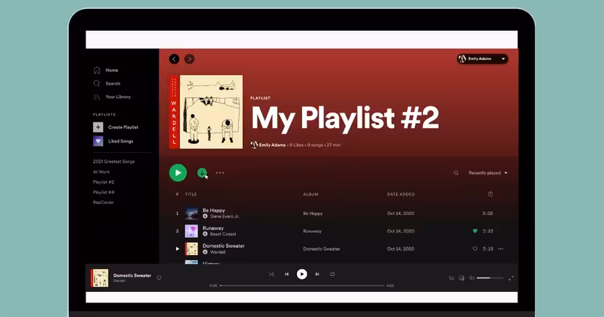Open artist Beast Coast
This screenshot has width=604, height=317.
(x=223, y=234)
